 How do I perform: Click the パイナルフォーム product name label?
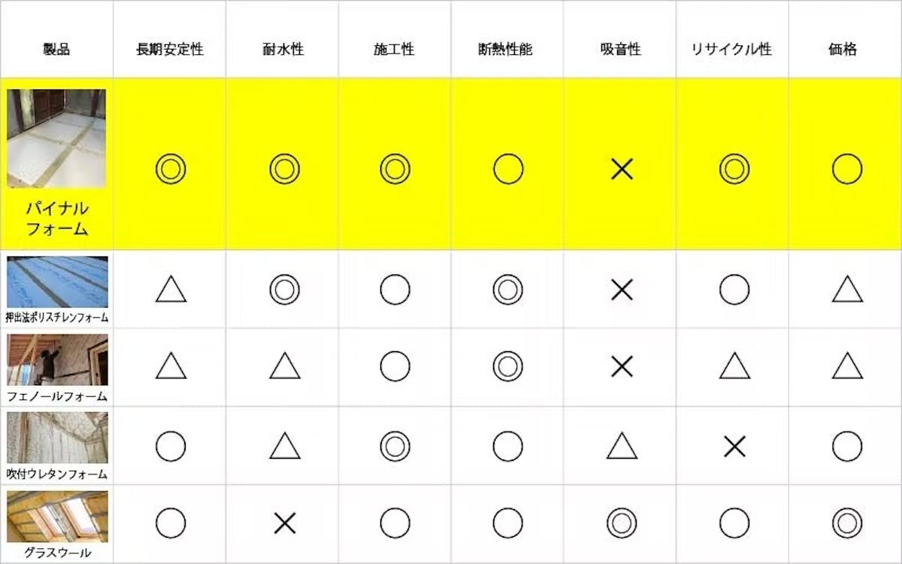(57, 218)
